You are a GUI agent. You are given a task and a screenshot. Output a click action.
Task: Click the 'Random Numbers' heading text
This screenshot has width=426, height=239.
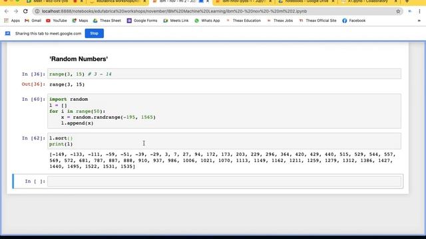pyautogui.click(x=79, y=59)
